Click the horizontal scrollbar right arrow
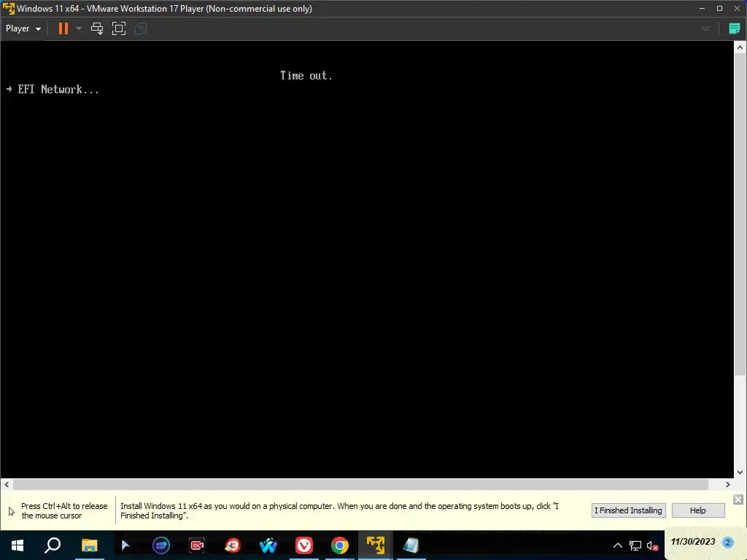This screenshot has width=747, height=560. point(727,484)
